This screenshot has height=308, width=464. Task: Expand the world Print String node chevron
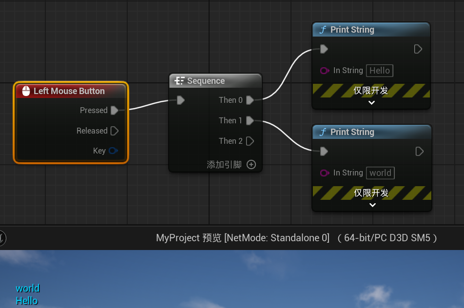372,205
